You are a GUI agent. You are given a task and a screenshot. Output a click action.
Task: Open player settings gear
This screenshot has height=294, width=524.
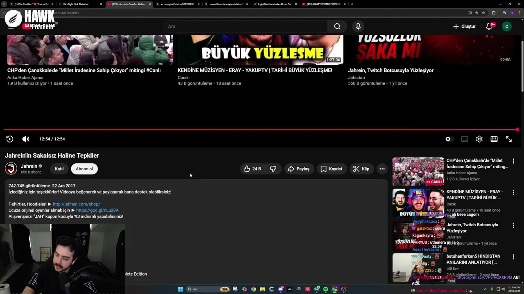(479, 139)
